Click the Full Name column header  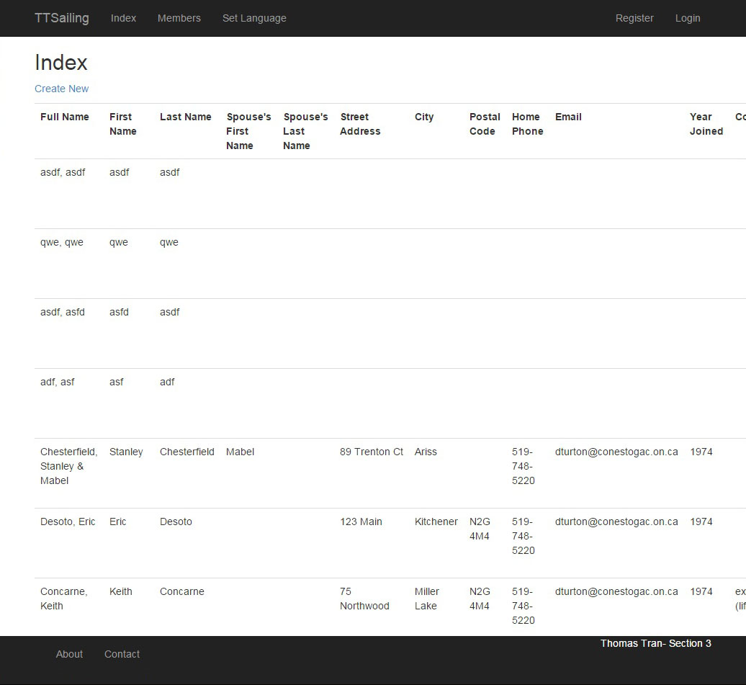[x=65, y=117]
